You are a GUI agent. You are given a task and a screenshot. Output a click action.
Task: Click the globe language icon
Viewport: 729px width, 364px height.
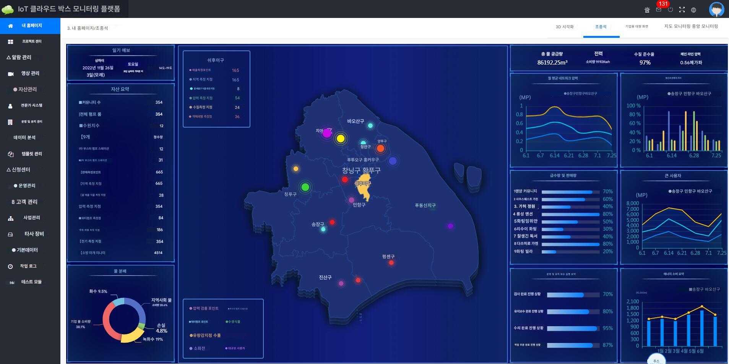click(693, 10)
